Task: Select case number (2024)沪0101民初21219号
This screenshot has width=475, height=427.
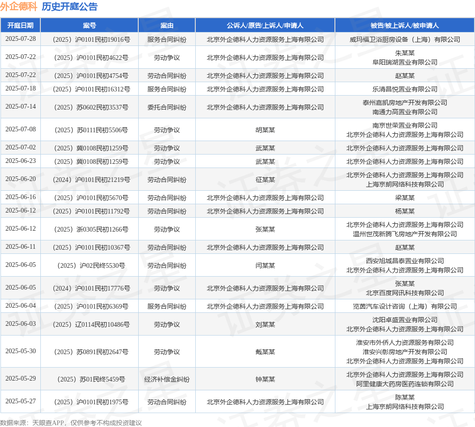Action: (91, 180)
